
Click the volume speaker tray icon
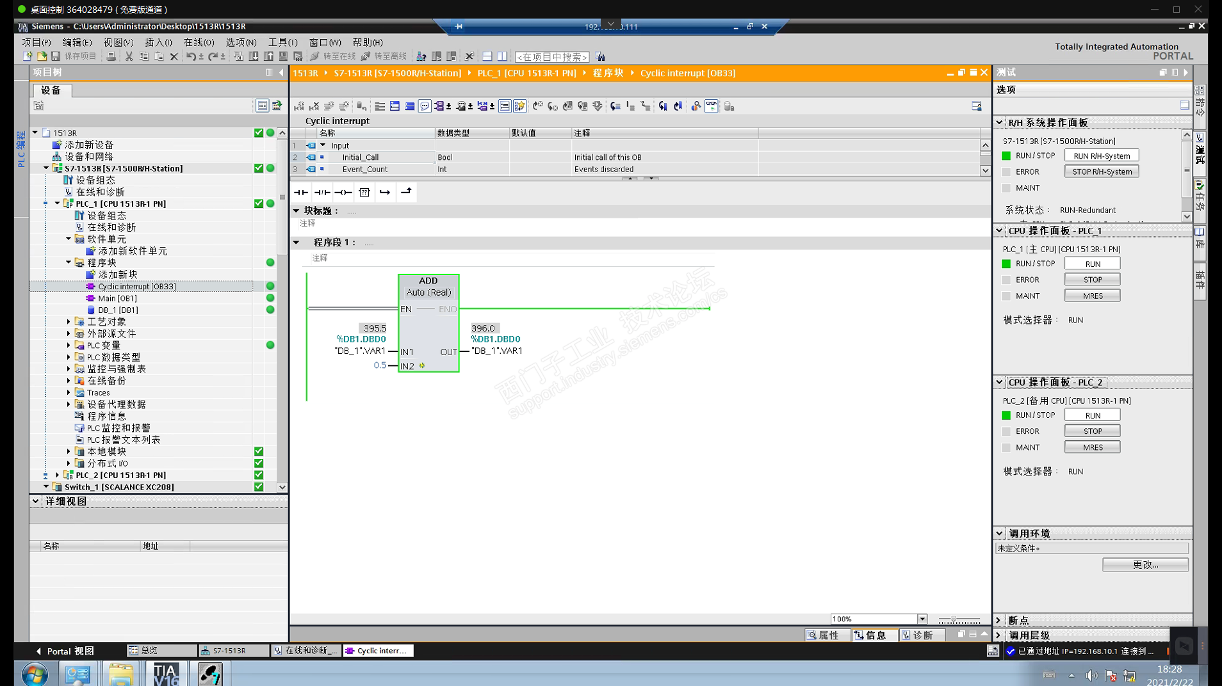pyautogui.click(x=1091, y=675)
